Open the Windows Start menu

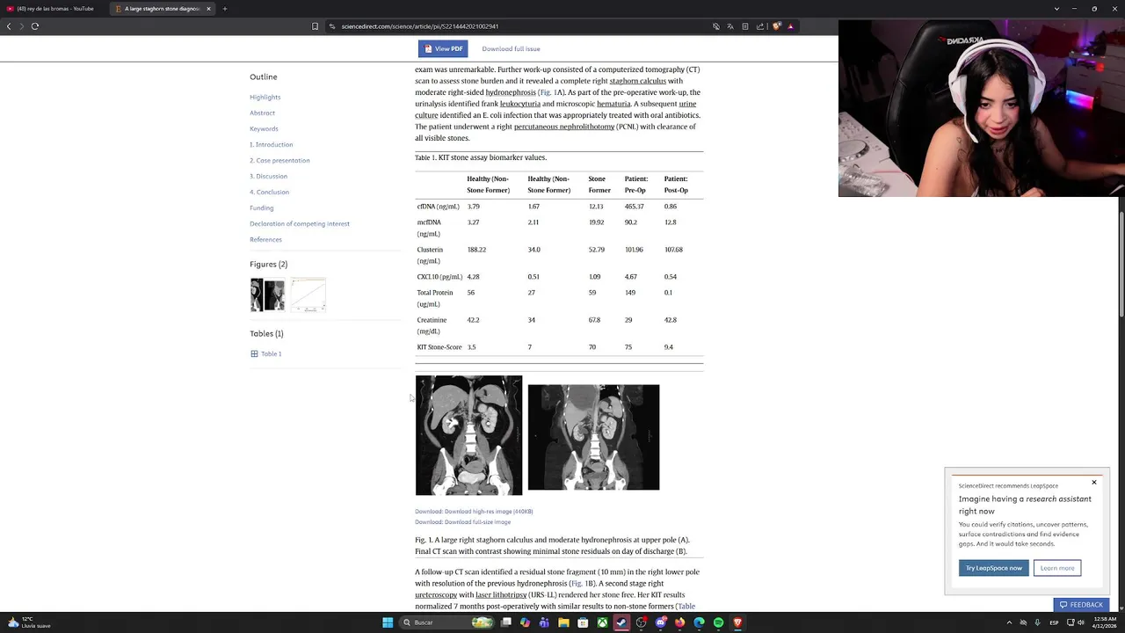(x=388, y=622)
